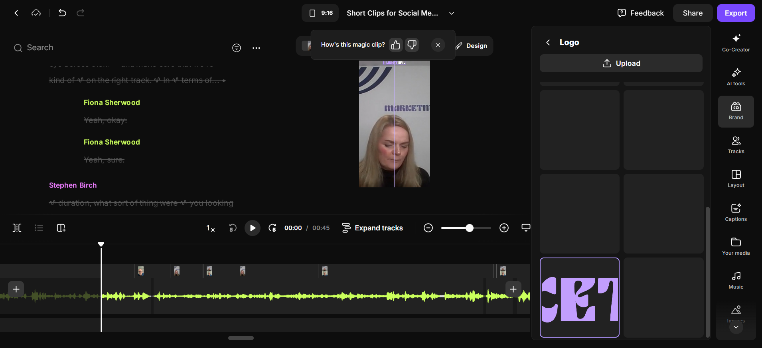Open the transcript more options menu

(257, 48)
